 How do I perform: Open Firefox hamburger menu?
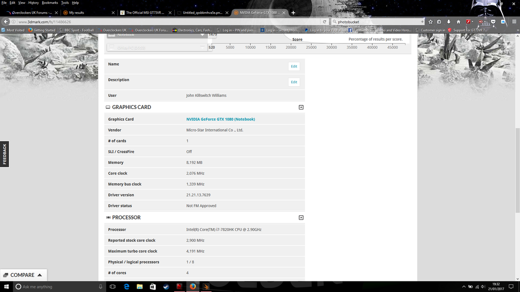[x=514, y=21]
